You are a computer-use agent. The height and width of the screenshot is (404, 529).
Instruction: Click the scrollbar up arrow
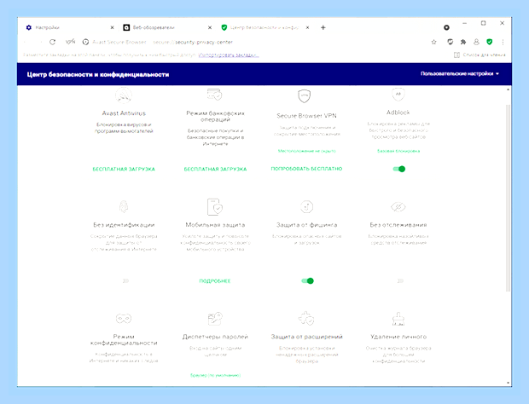point(508,89)
